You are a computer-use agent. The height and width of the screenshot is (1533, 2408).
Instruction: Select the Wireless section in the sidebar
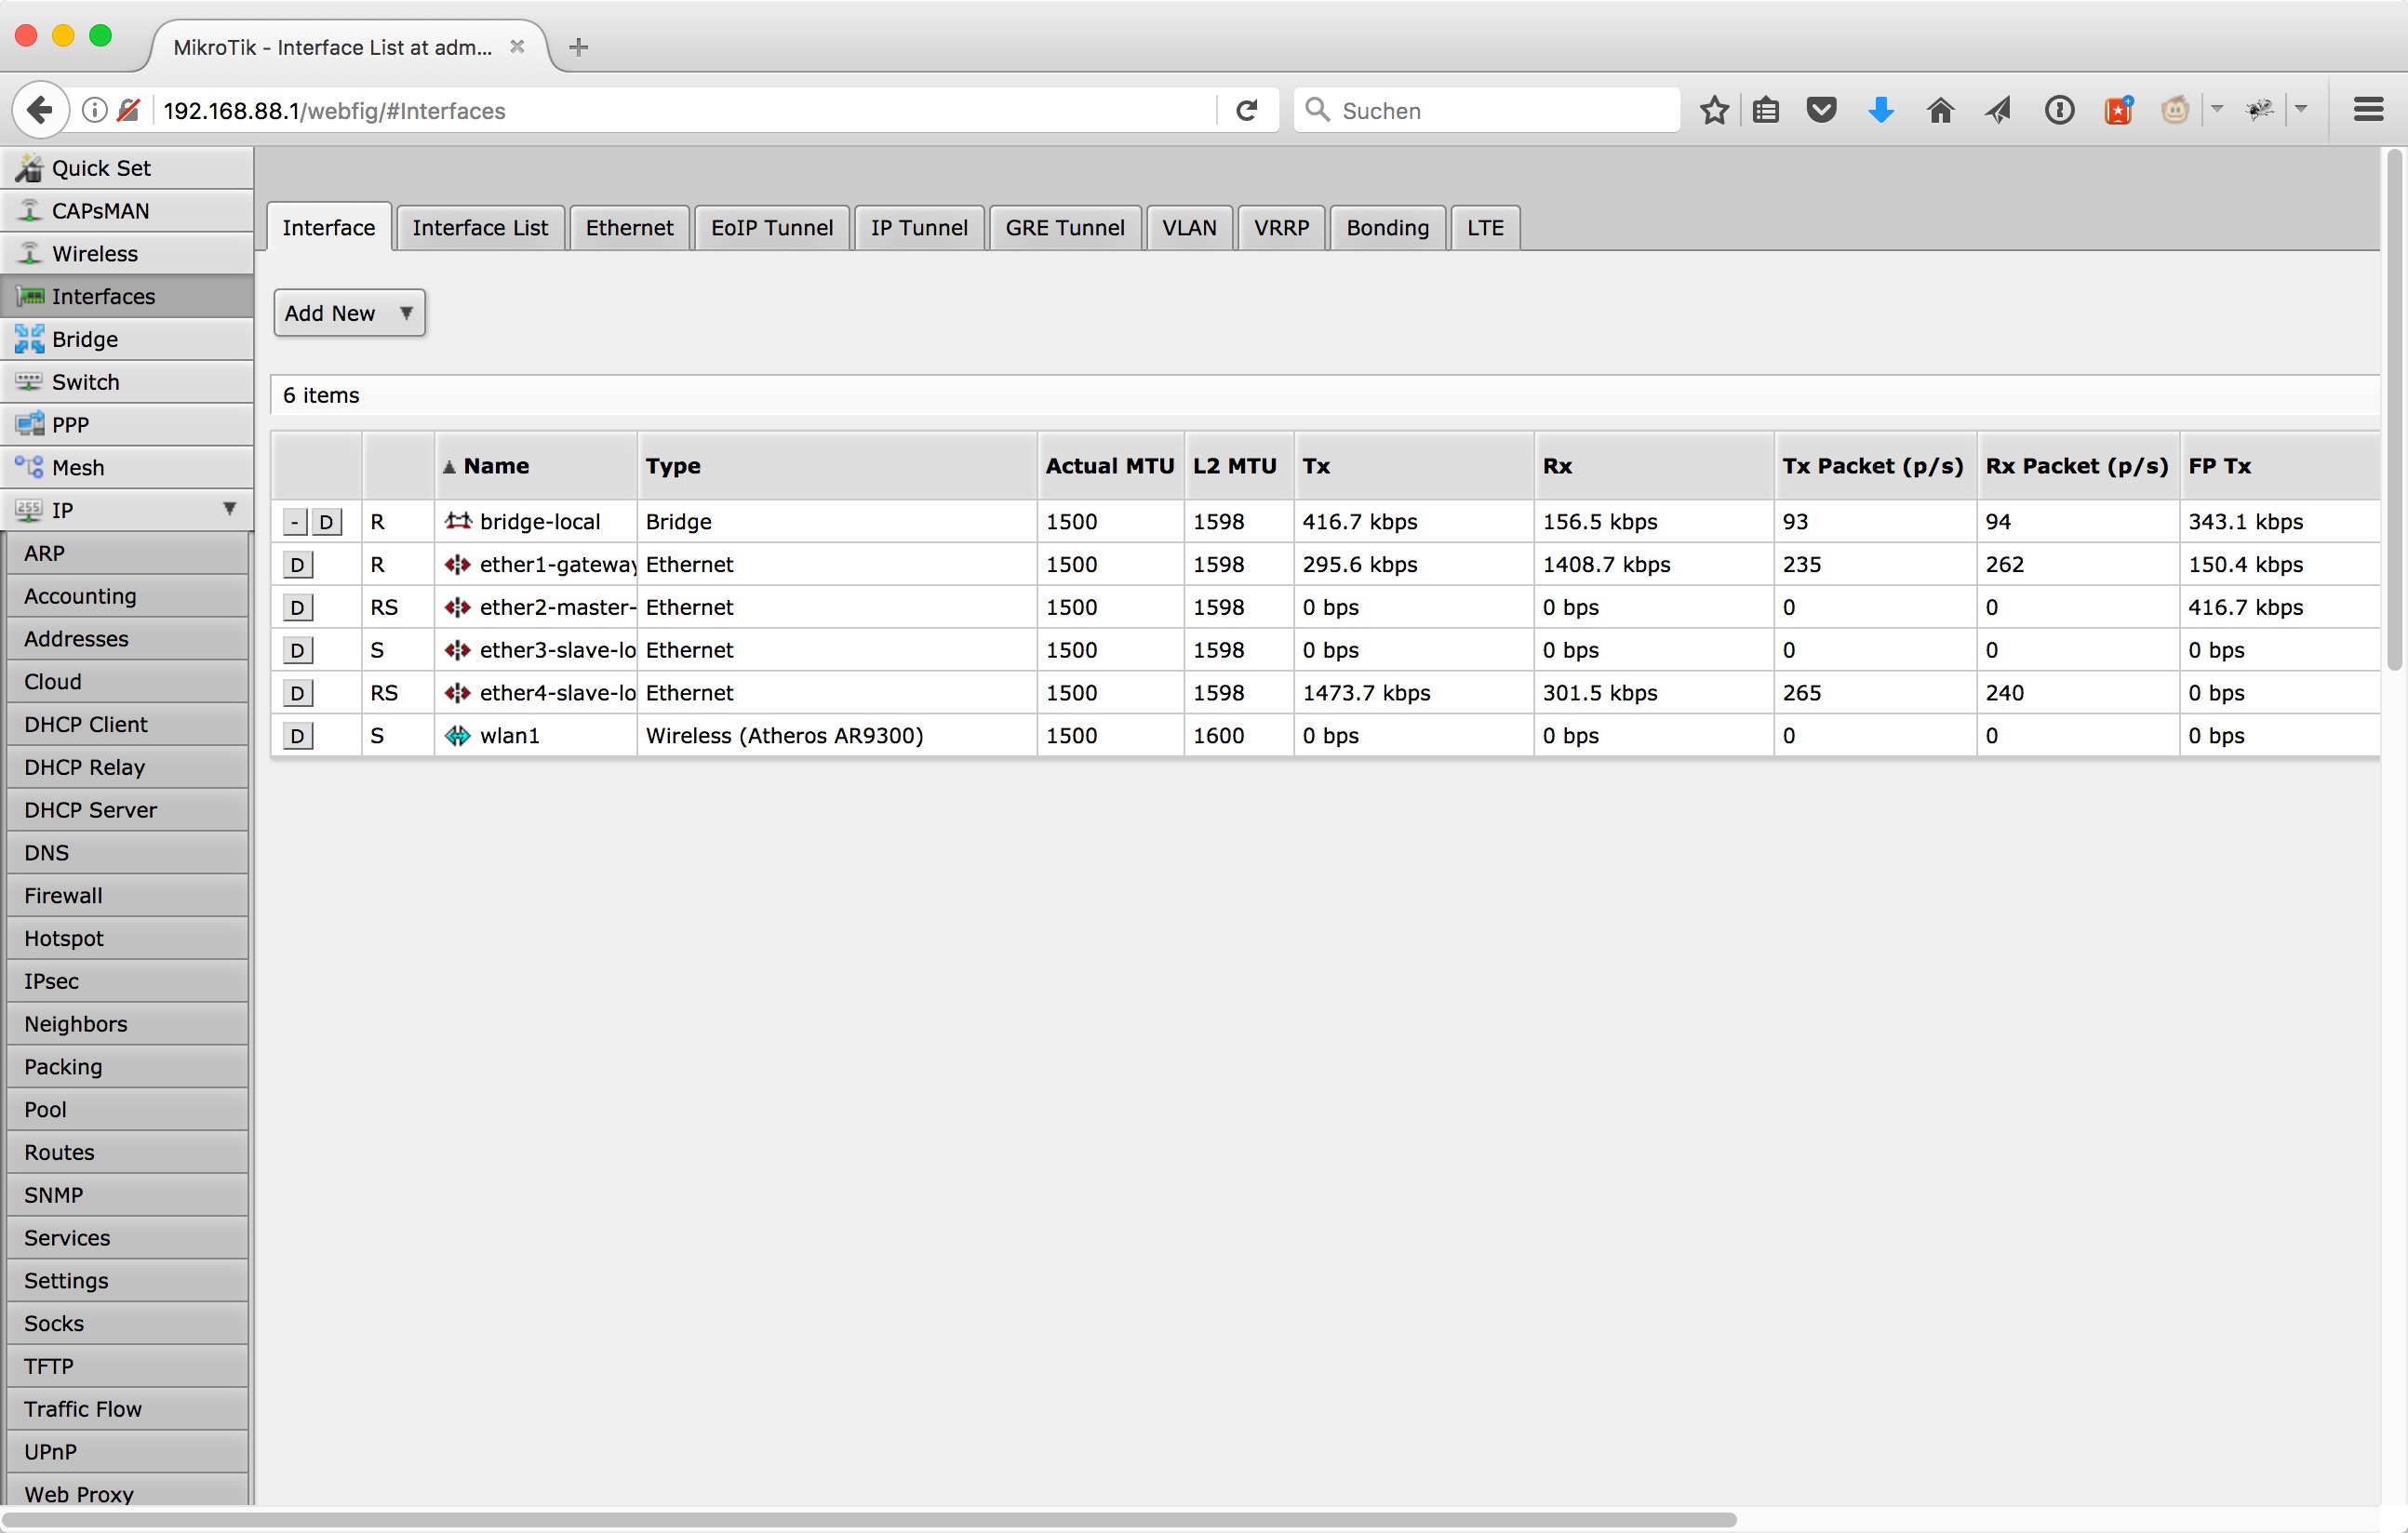[x=95, y=253]
